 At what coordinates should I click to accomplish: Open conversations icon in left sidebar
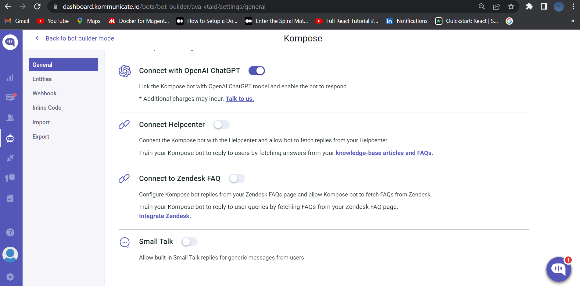tap(10, 97)
